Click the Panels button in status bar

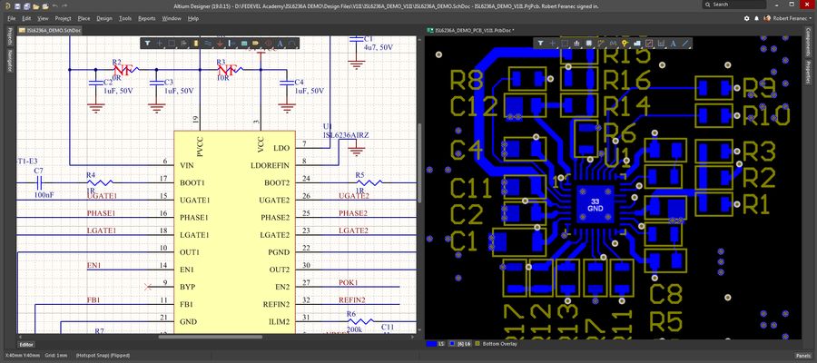point(802,356)
